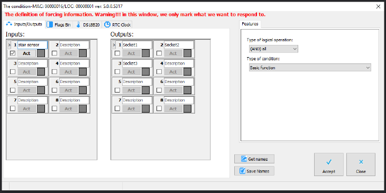Edit the Output 3 Socket3 name field
The image size is (386, 193).
click(x=137, y=63)
